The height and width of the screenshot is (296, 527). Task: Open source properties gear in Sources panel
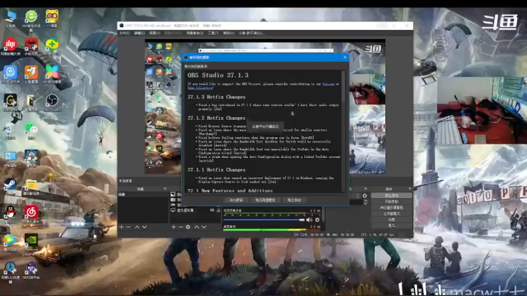tap(188, 227)
